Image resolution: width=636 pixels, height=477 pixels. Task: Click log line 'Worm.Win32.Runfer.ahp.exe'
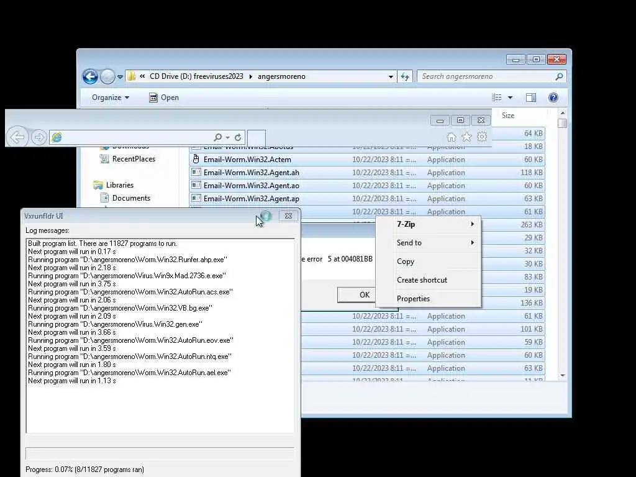(127, 260)
